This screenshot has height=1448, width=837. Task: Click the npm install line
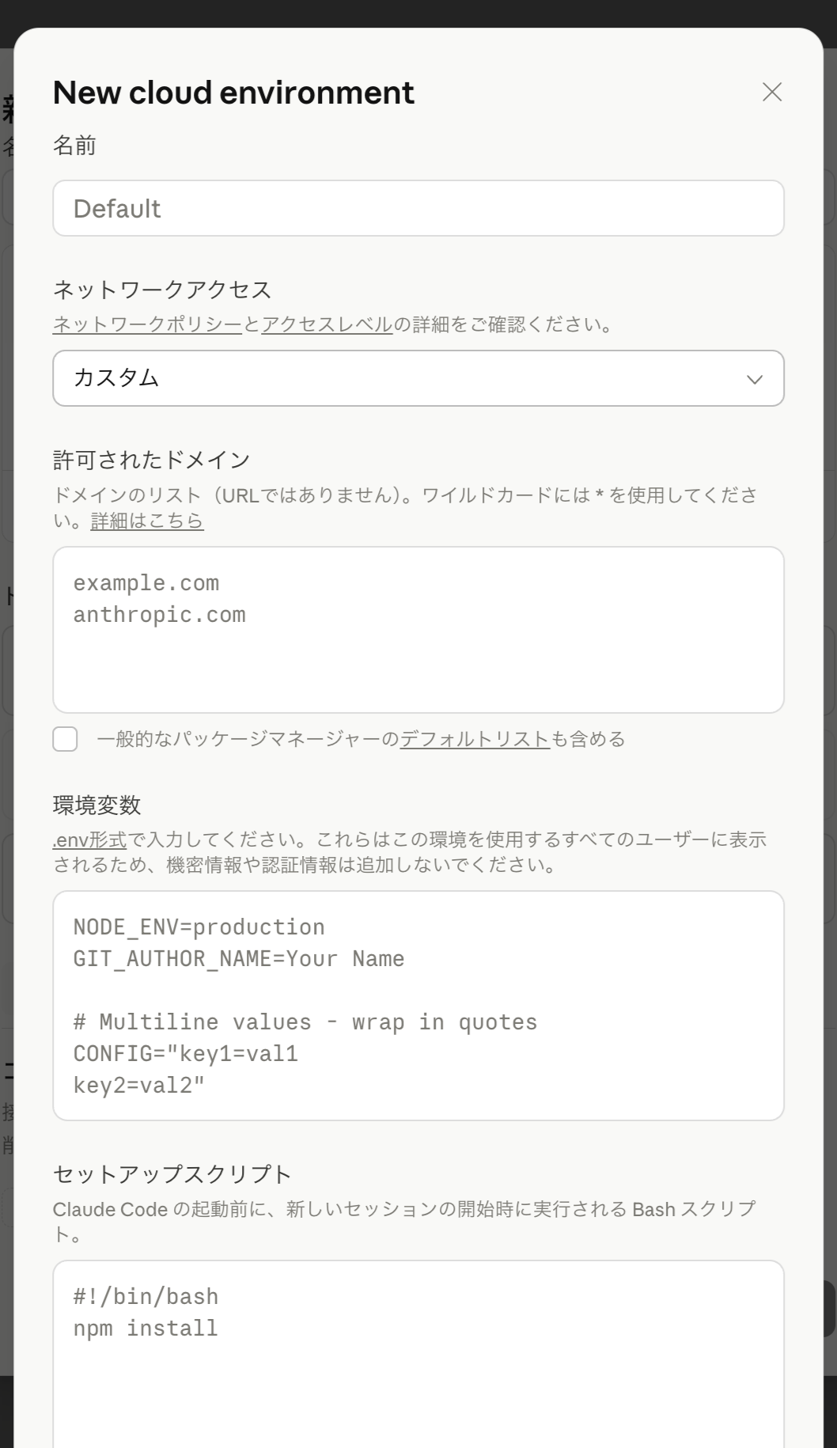[145, 1328]
